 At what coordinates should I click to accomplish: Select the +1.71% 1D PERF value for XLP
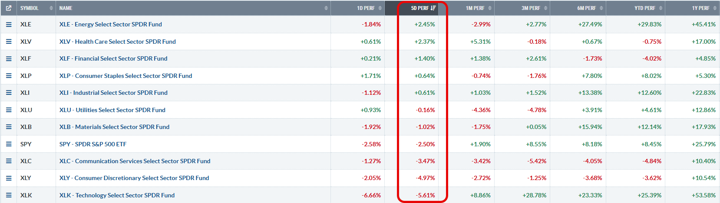click(371, 76)
